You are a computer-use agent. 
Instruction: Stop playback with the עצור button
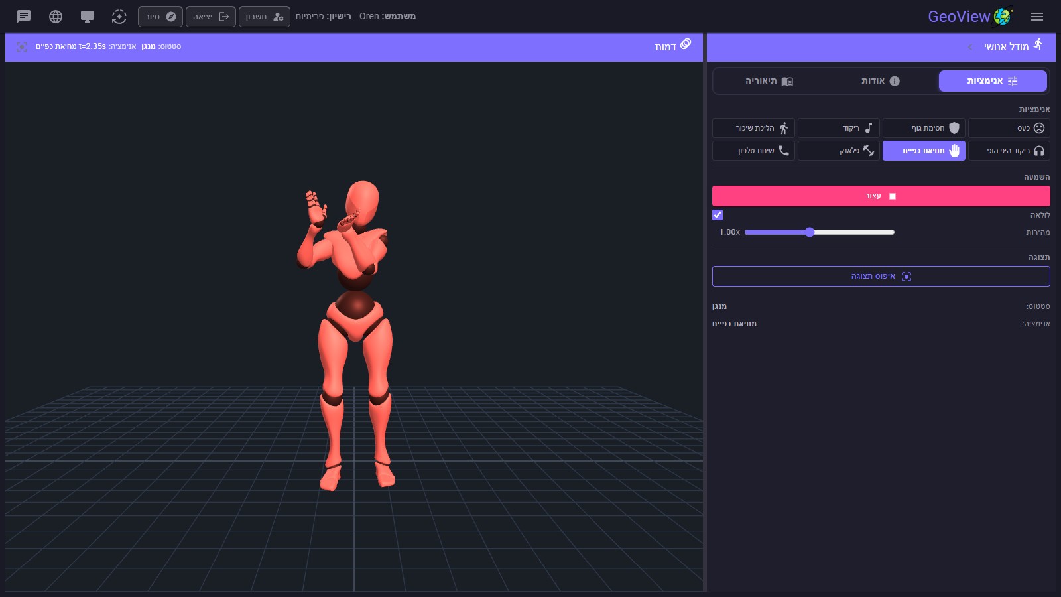point(881,196)
